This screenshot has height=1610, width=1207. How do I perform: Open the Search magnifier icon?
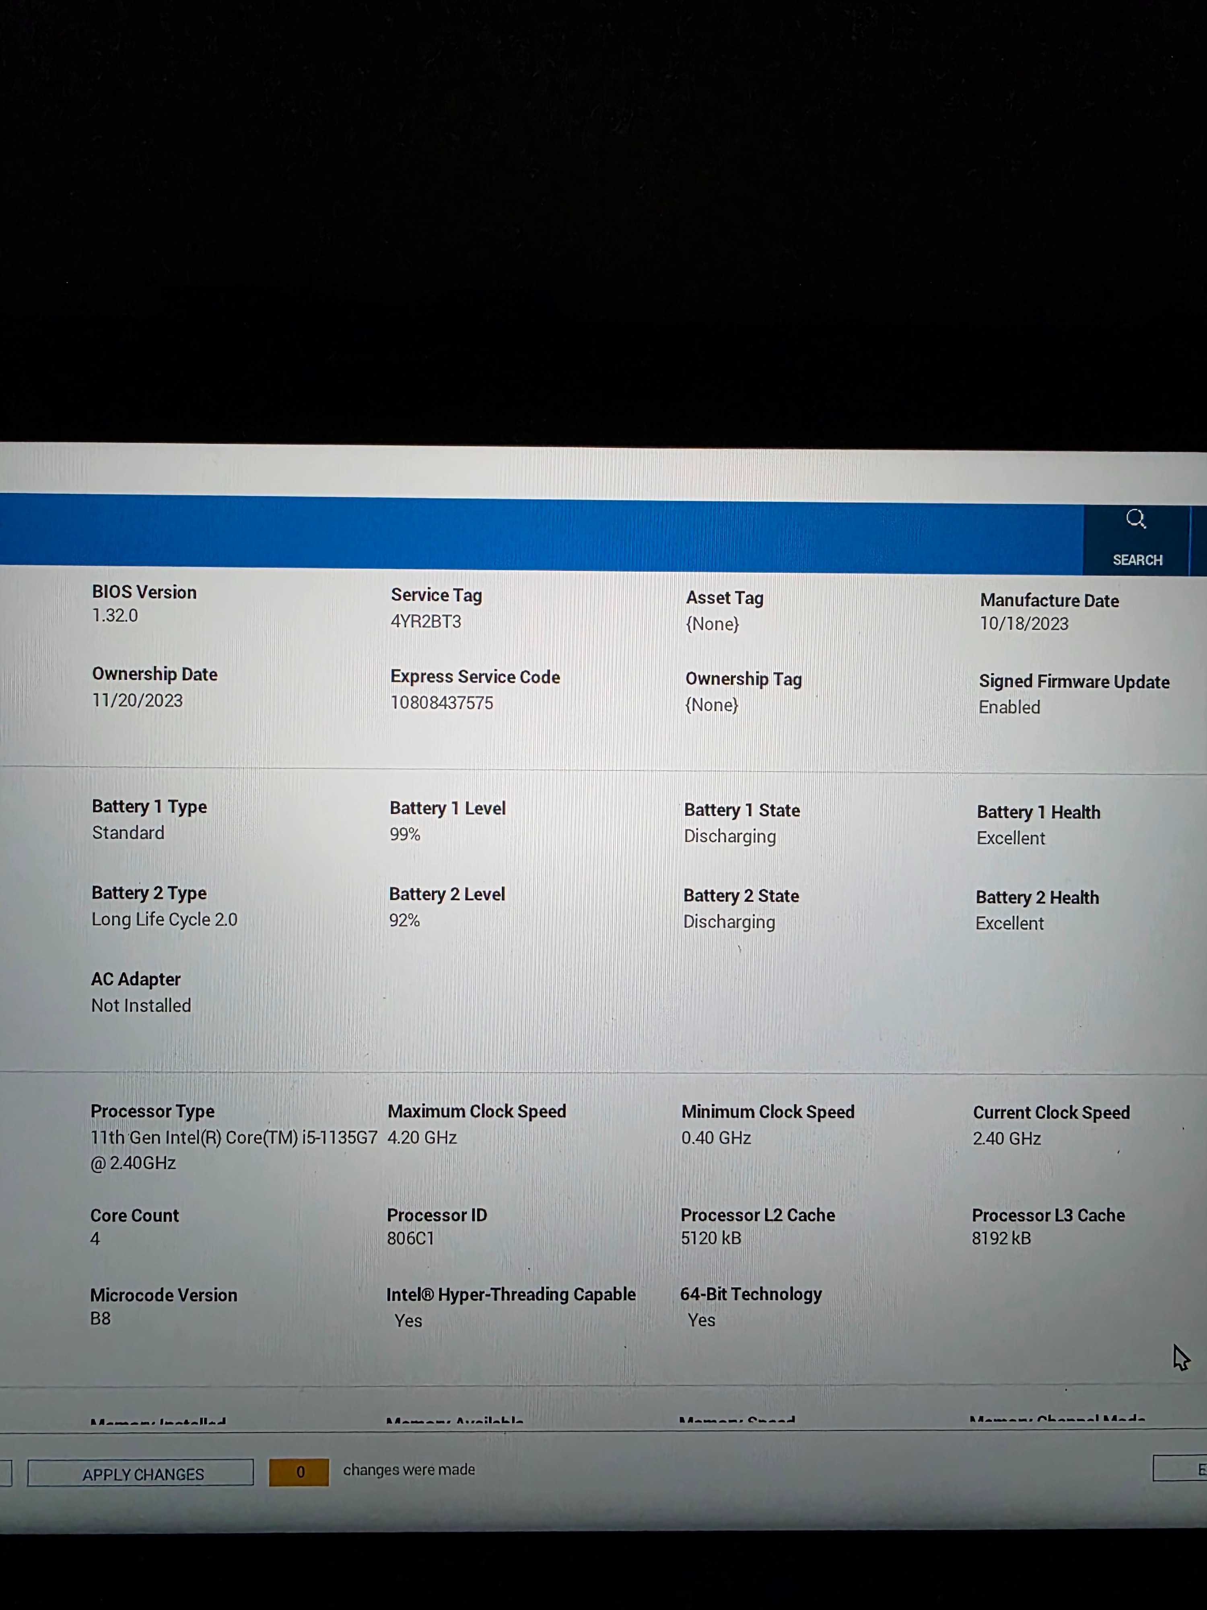pos(1136,519)
